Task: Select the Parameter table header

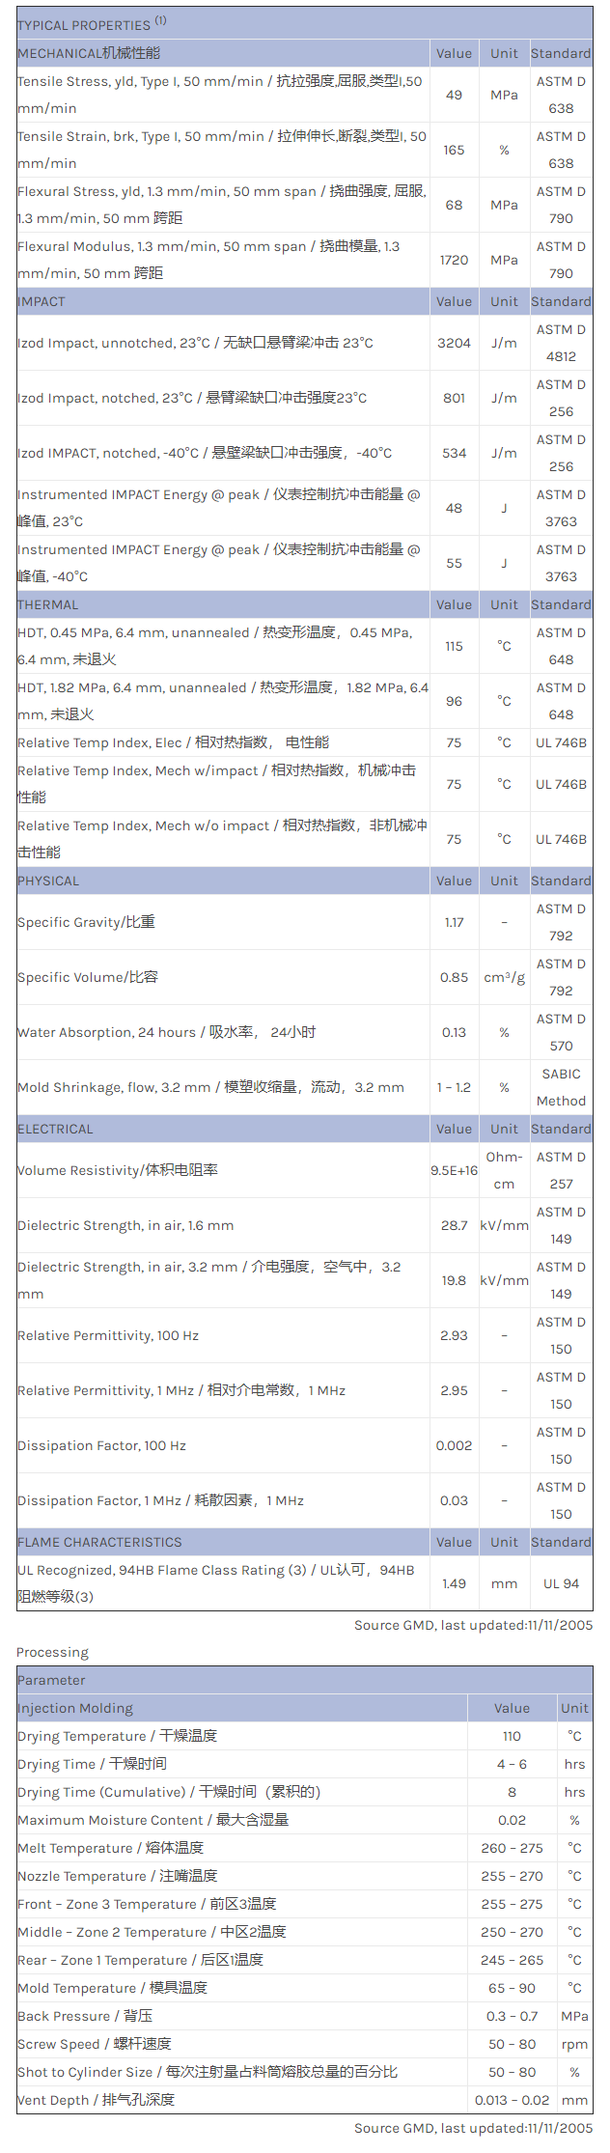Action: [x=51, y=1680]
